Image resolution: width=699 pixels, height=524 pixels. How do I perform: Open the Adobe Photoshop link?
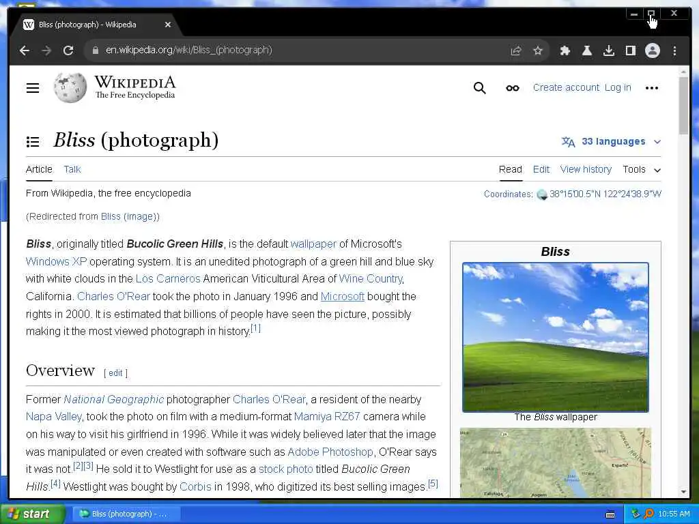(x=330, y=452)
